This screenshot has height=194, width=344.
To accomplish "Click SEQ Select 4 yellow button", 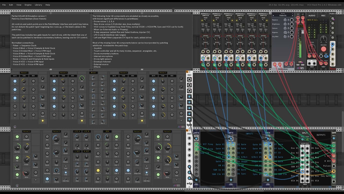I will tap(98, 170).
